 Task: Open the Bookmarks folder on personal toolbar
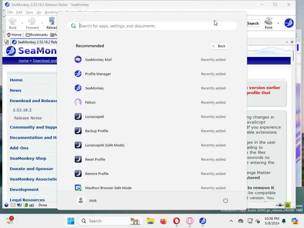[37, 35]
